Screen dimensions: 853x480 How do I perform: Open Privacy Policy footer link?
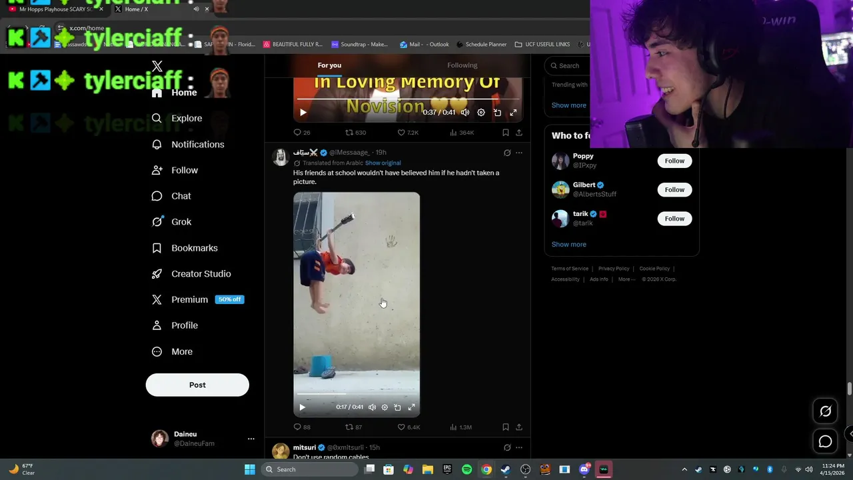click(x=614, y=269)
